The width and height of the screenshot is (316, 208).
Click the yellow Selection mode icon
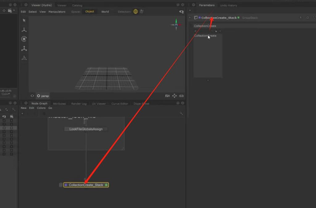tap(135, 12)
